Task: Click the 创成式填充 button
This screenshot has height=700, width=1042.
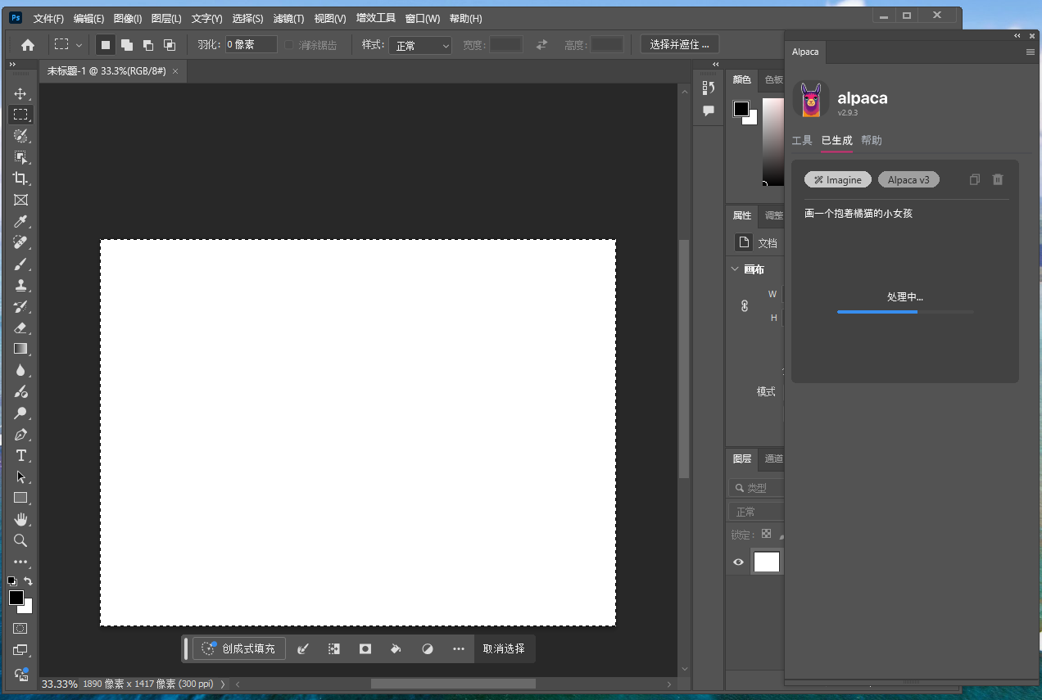Action: [x=239, y=648]
